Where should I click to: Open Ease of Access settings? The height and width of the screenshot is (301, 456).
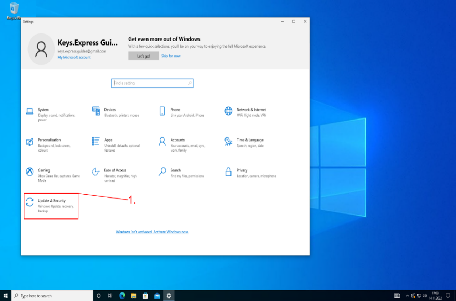(115, 170)
